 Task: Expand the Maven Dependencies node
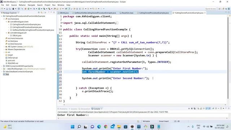click(x=4, y=49)
